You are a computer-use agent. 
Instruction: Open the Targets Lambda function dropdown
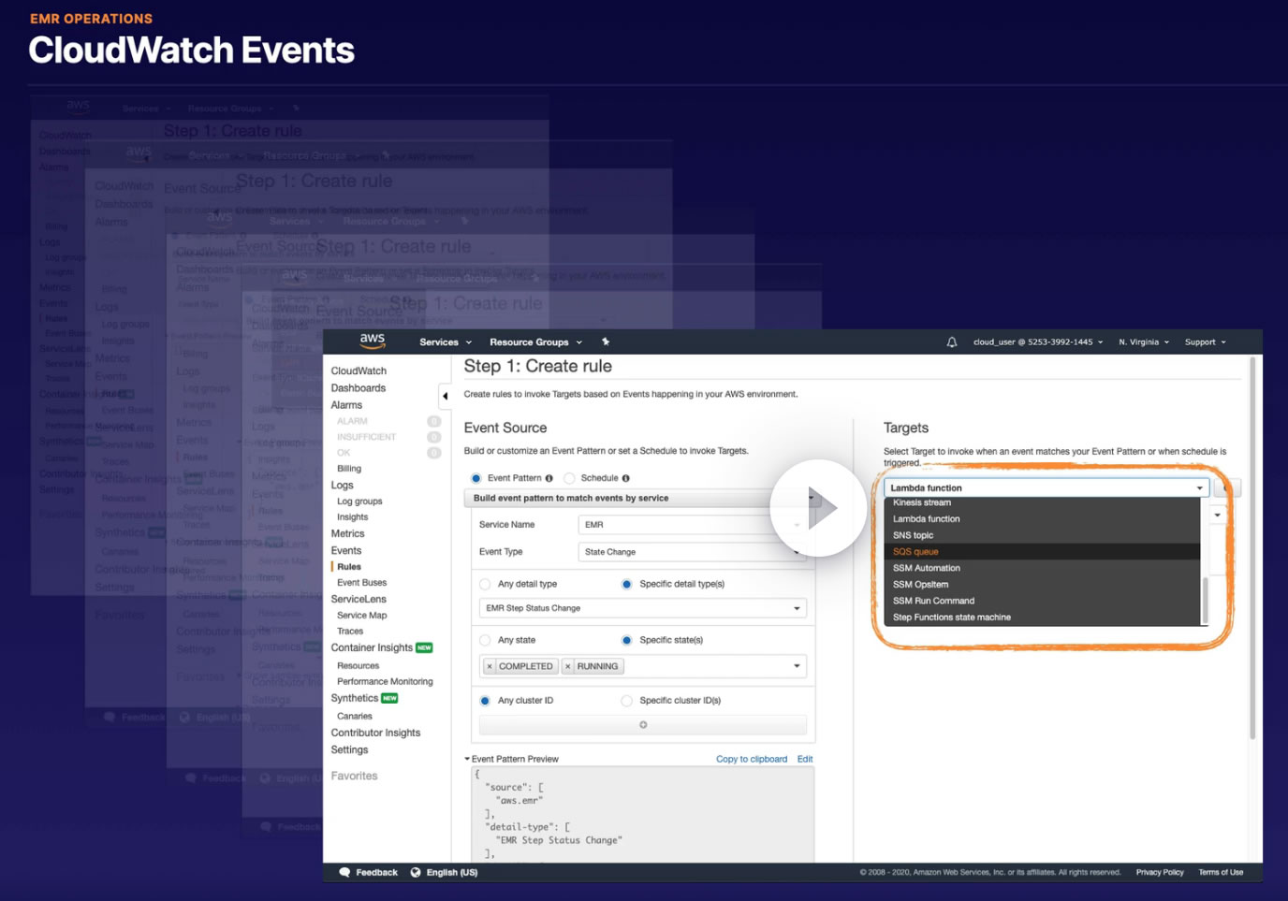coord(1046,487)
